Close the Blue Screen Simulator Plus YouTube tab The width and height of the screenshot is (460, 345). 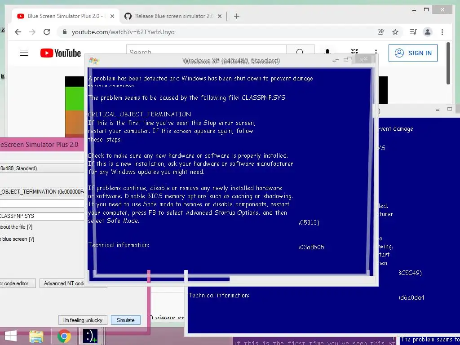pyautogui.click(x=112, y=17)
